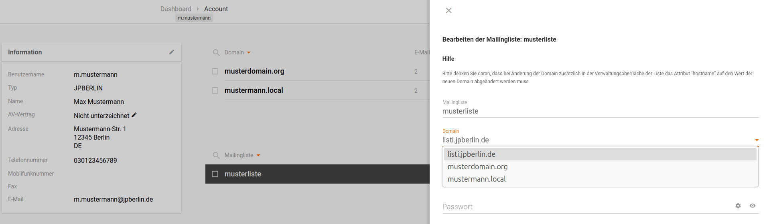Close the mailing list edit panel
The width and height of the screenshot is (767, 224).
coord(449,10)
